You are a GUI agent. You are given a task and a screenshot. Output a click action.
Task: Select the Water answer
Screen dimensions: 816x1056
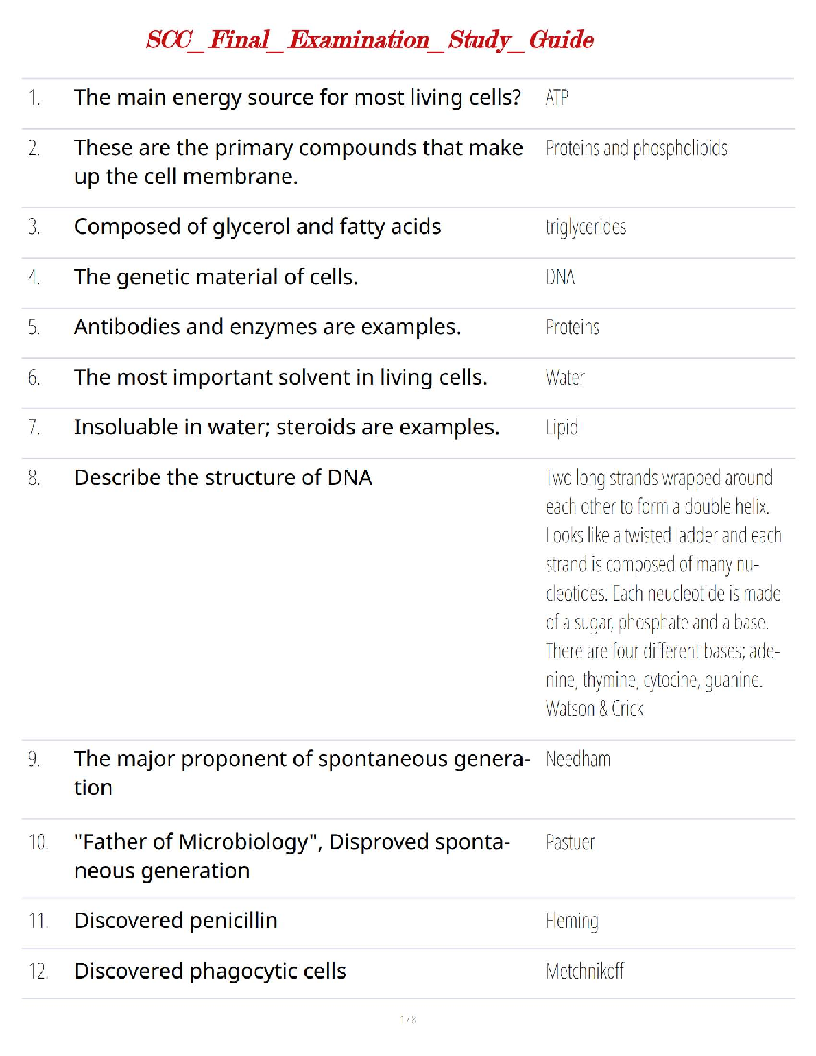tap(565, 378)
